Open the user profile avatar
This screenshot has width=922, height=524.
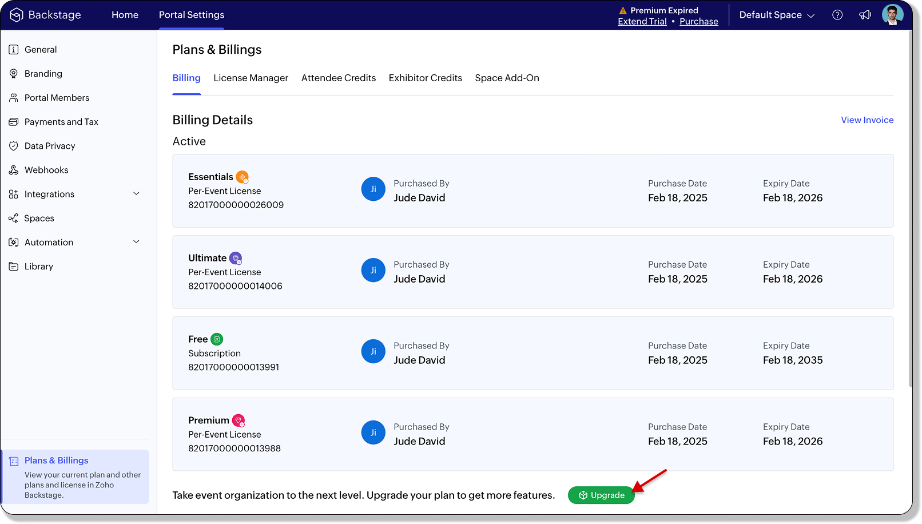pyautogui.click(x=892, y=14)
